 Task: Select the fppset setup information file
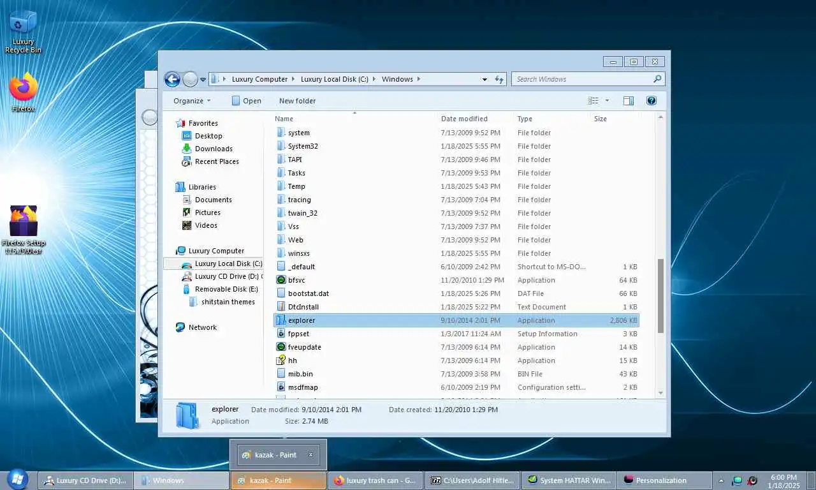click(x=298, y=334)
